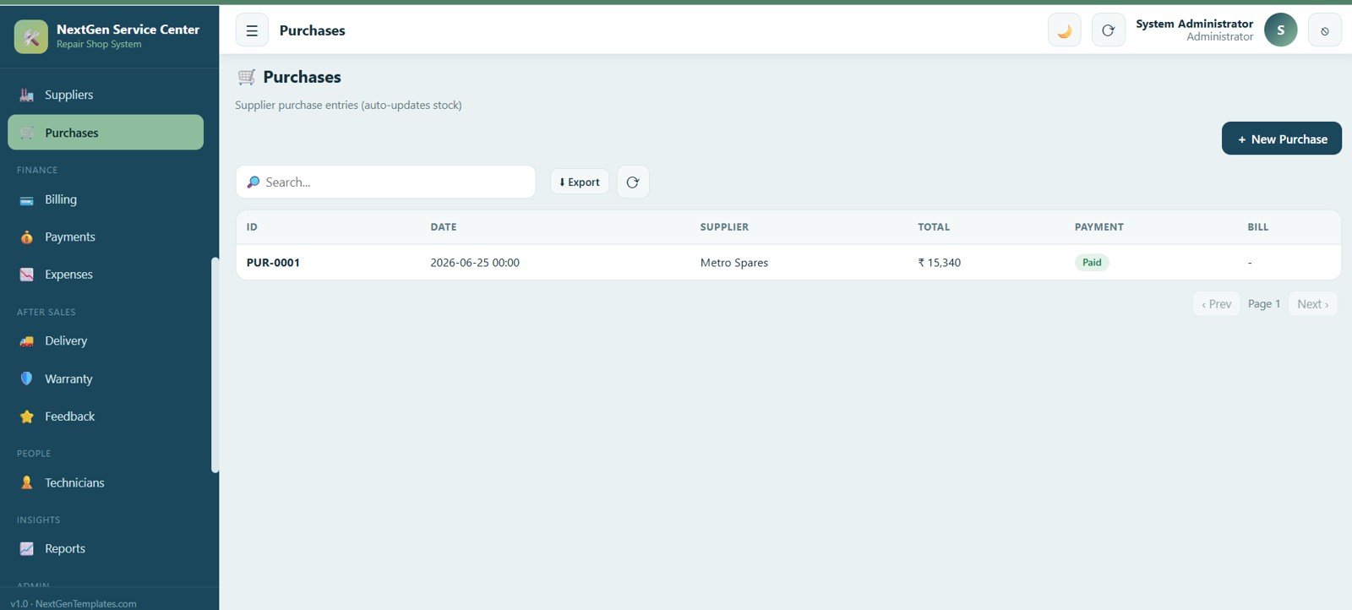This screenshot has width=1352, height=610.
Task: Click the Purchases title in top bar
Action: [x=313, y=30]
